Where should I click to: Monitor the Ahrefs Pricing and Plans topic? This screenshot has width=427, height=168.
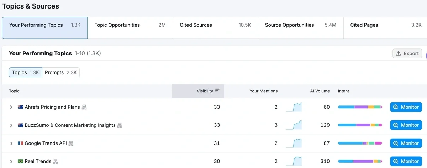406,107
